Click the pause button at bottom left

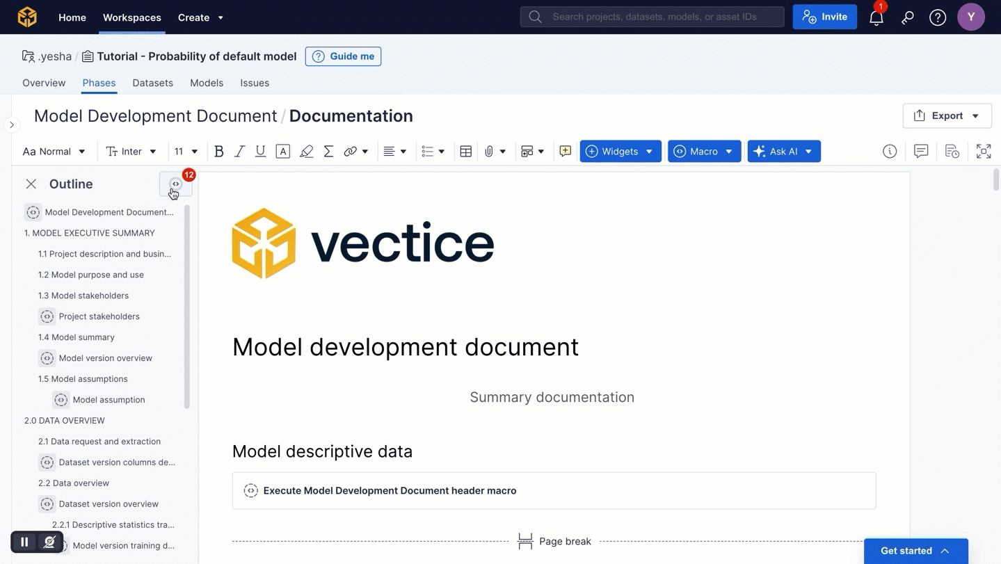point(24,542)
